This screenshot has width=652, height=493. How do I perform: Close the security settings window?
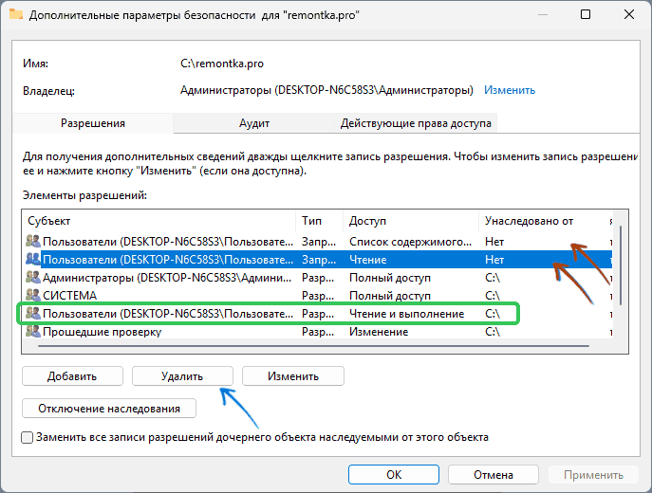628,14
